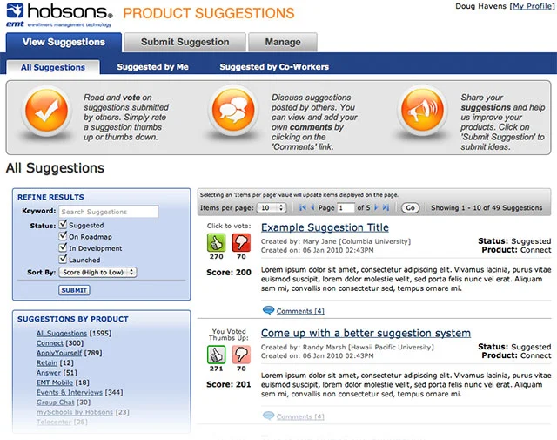Click the Page number input field

point(346,207)
